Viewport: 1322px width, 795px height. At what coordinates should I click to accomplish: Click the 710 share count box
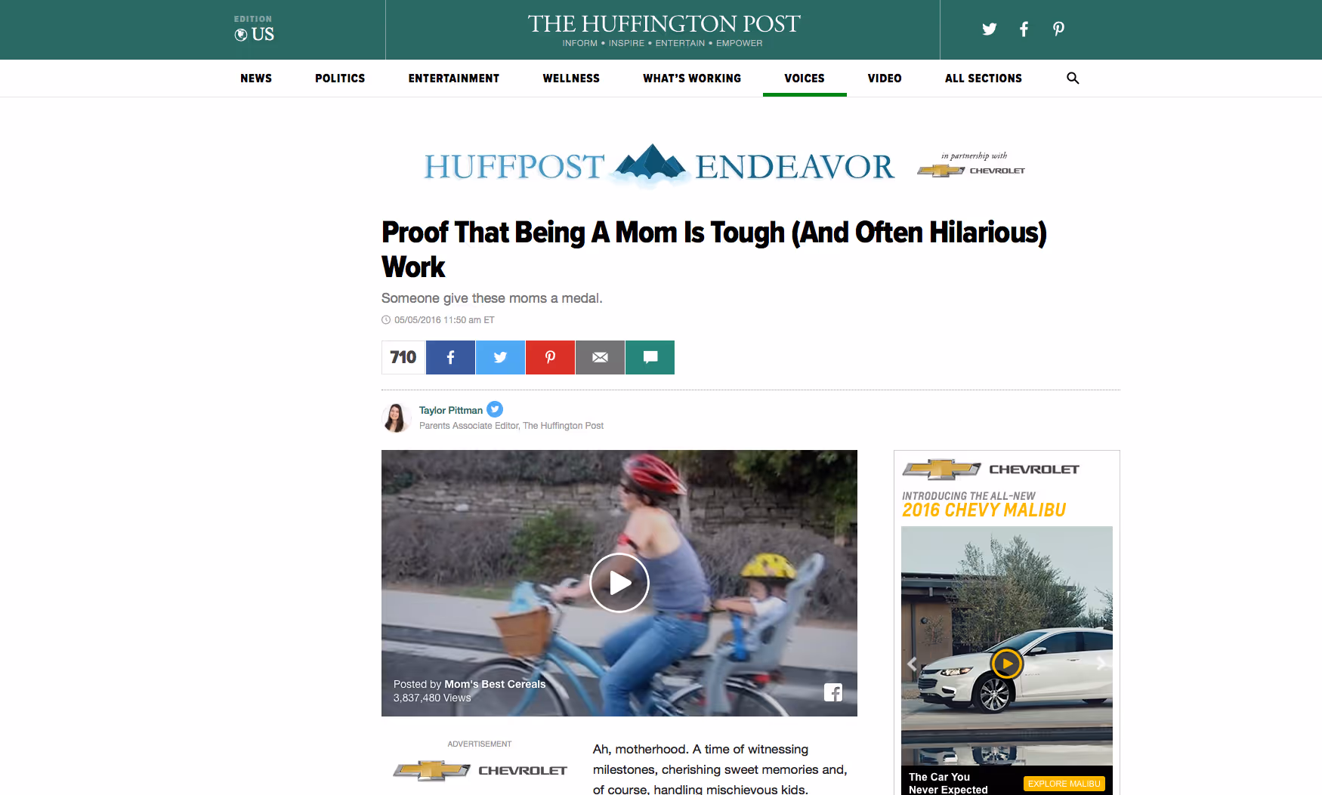coord(403,357)
